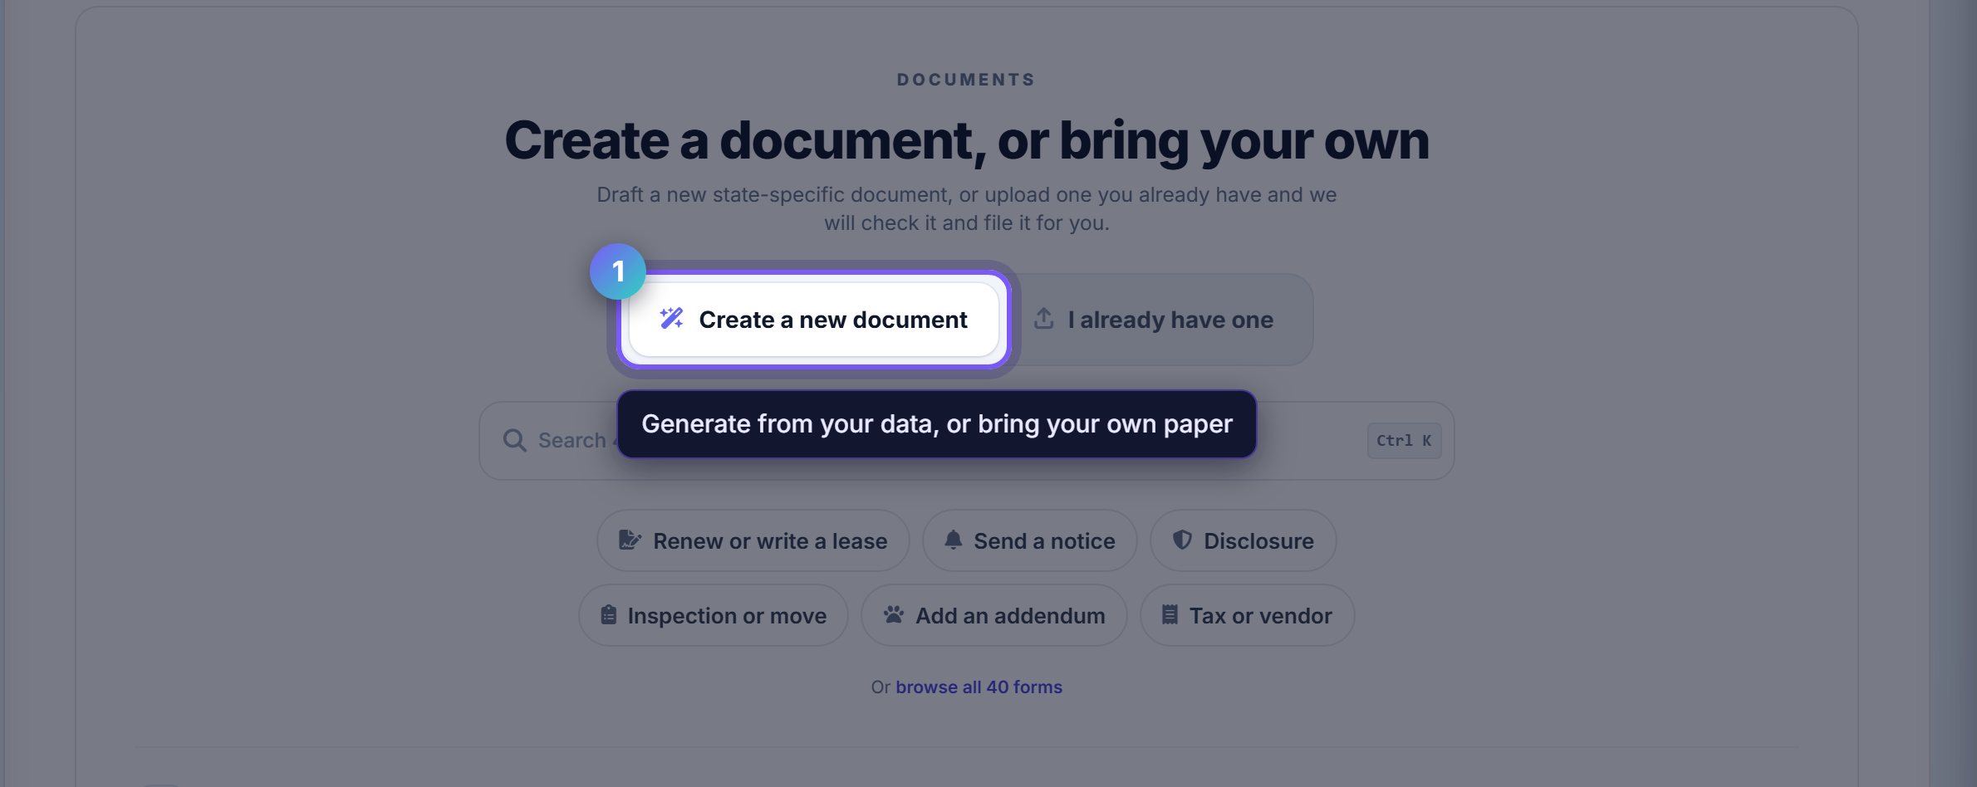Choose Send a notice chip
Viewport: 1977px width, 787px height.
(1029, 540)
